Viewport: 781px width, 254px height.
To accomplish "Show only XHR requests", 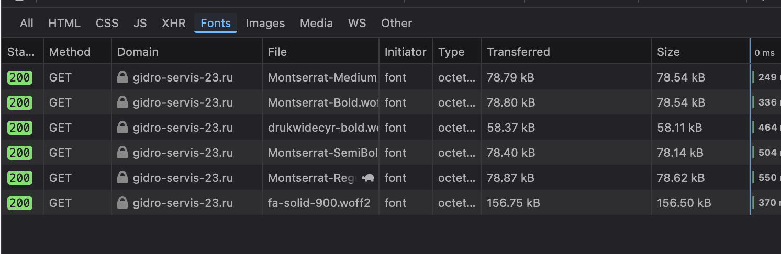I will pyautogui.click(x=173, y=23).
